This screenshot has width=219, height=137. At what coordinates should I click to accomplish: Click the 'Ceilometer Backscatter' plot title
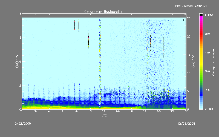tap(104, 12)
